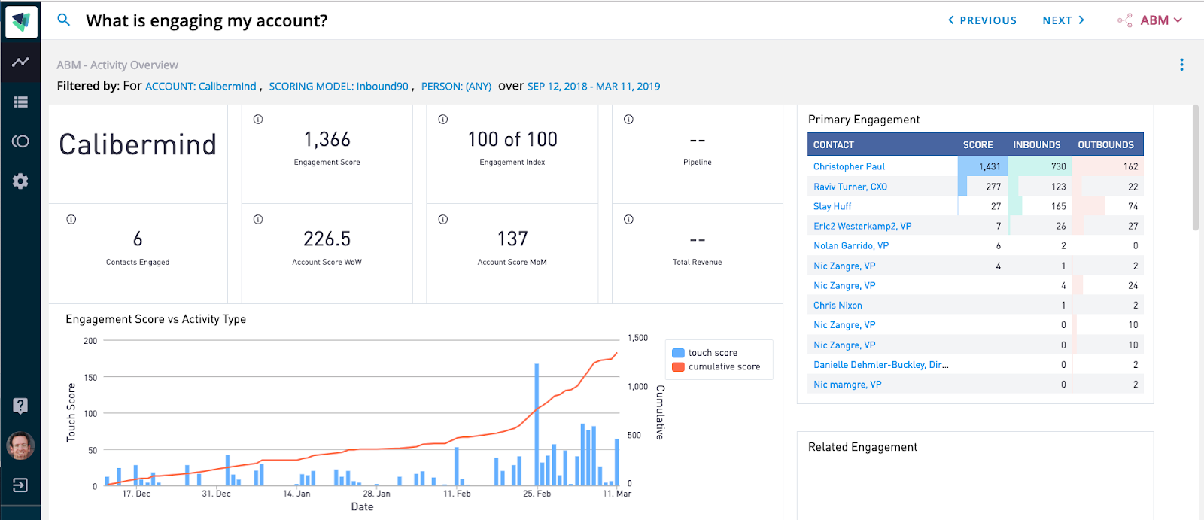Sort table by SCORE column
1204x520 pixels.
[978, 144]
